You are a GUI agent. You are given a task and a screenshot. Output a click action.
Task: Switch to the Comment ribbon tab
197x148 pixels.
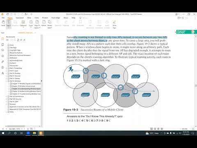click(x=20, y=18)
